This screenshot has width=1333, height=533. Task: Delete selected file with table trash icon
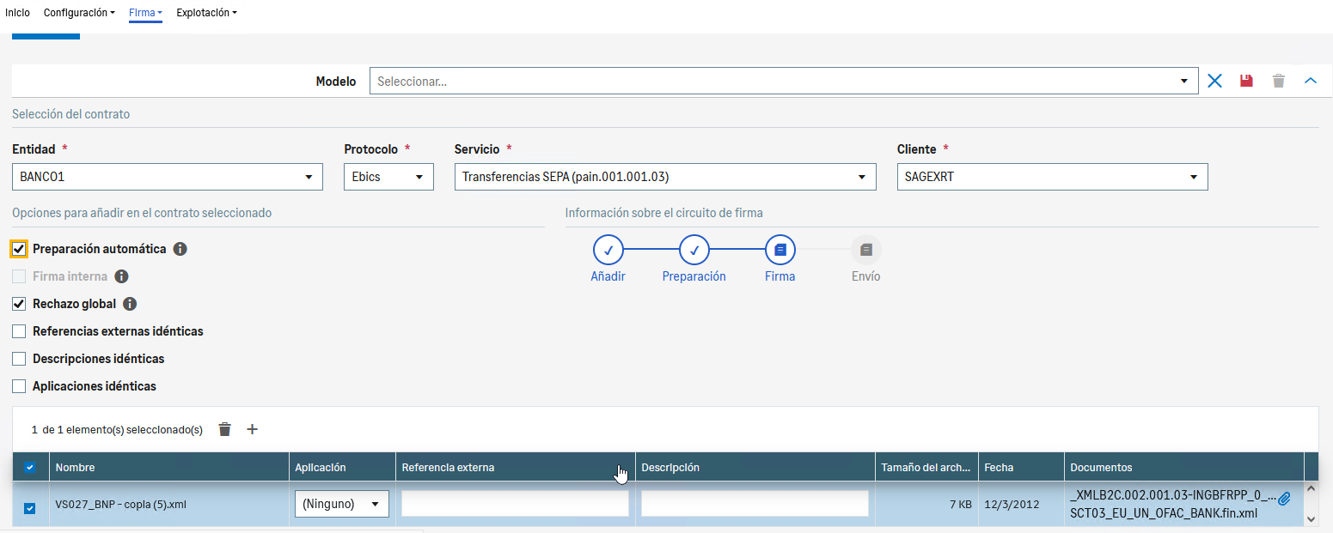[224, 429]
